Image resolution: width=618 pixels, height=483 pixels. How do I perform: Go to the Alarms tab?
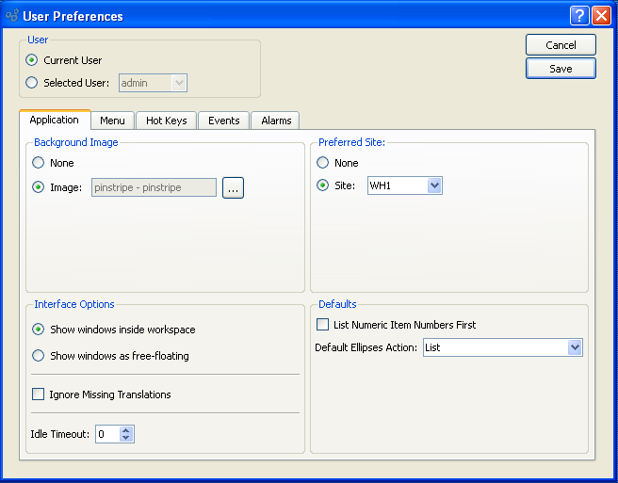coord(276,121)
